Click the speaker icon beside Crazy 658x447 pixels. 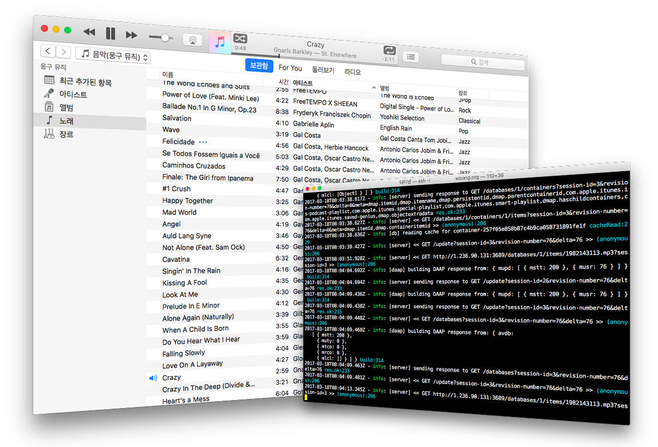tap(153, 378)
